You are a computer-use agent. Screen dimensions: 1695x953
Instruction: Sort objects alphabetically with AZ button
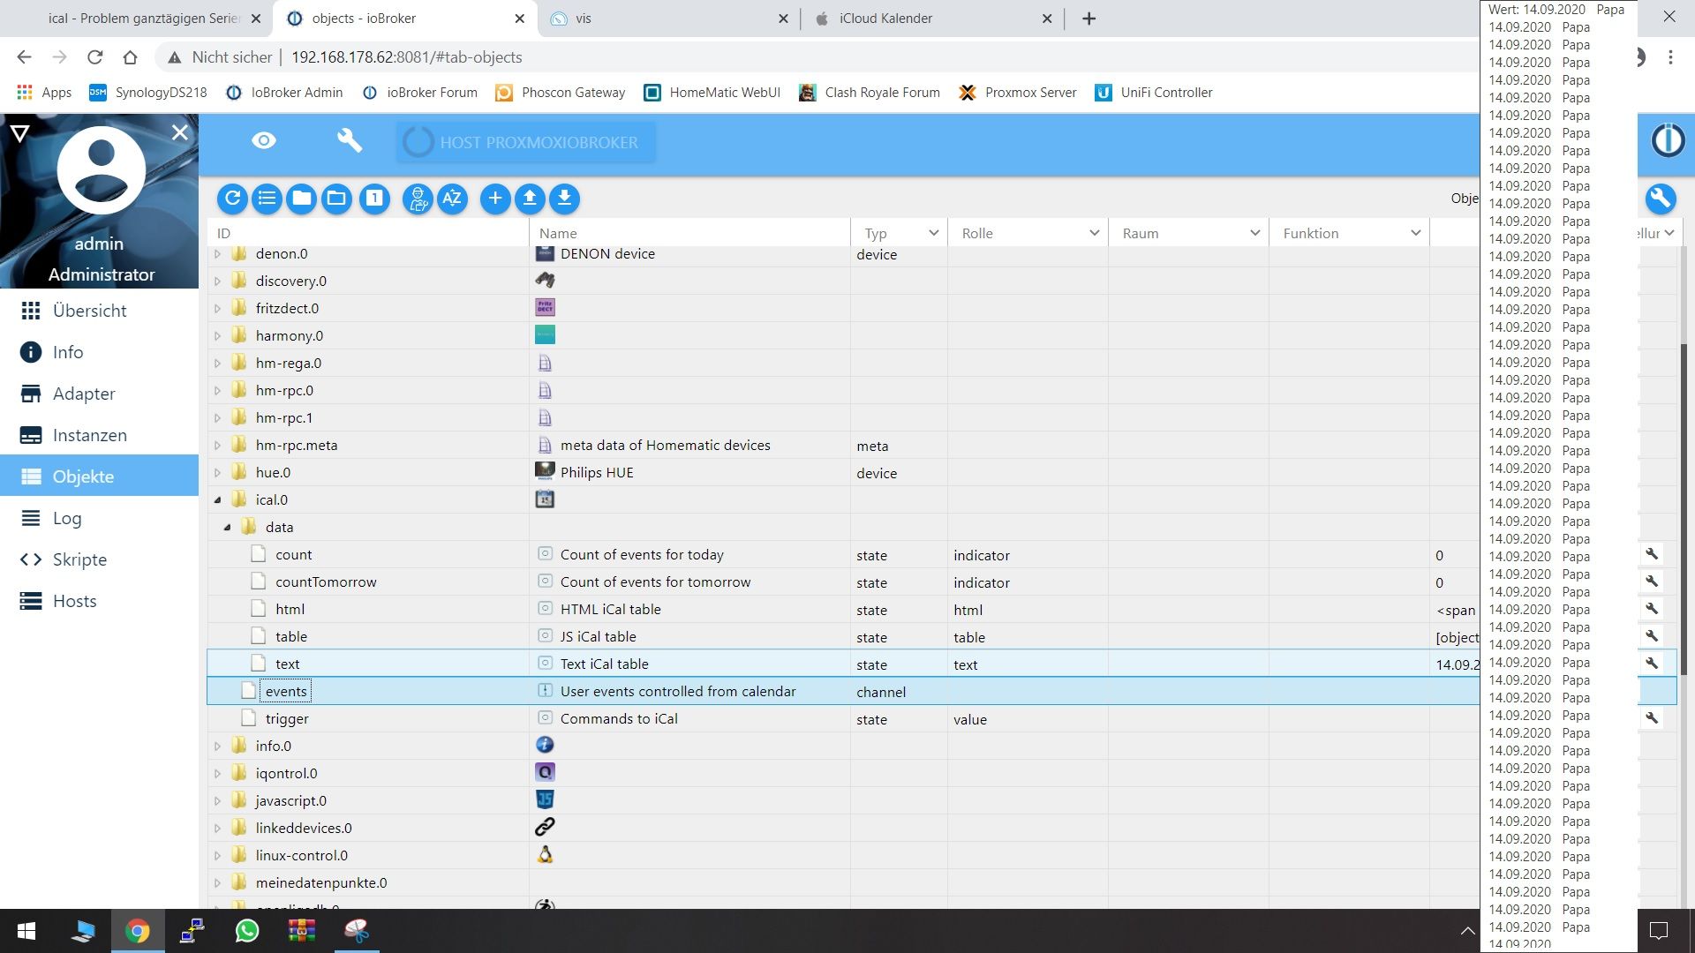pyautogui.click(x=452, y=199)
